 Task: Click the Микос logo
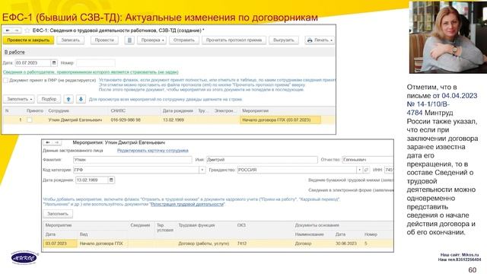click(24, 257)
